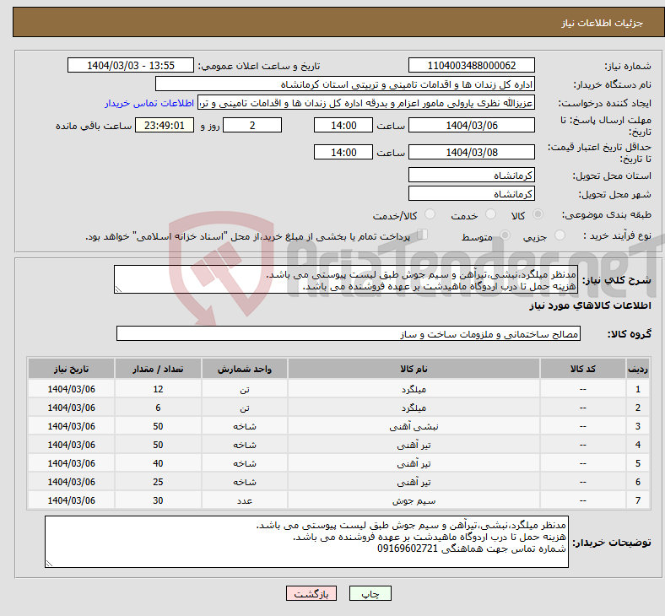This screenshot has width=665, height=616.
Task: Click the واحد شمارش column header
Action: click(245, 369)
